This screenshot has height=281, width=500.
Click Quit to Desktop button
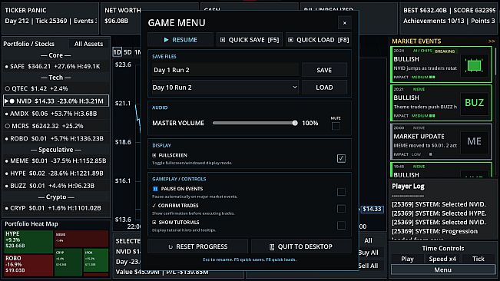pyautogui.click(x=301, y=246)
